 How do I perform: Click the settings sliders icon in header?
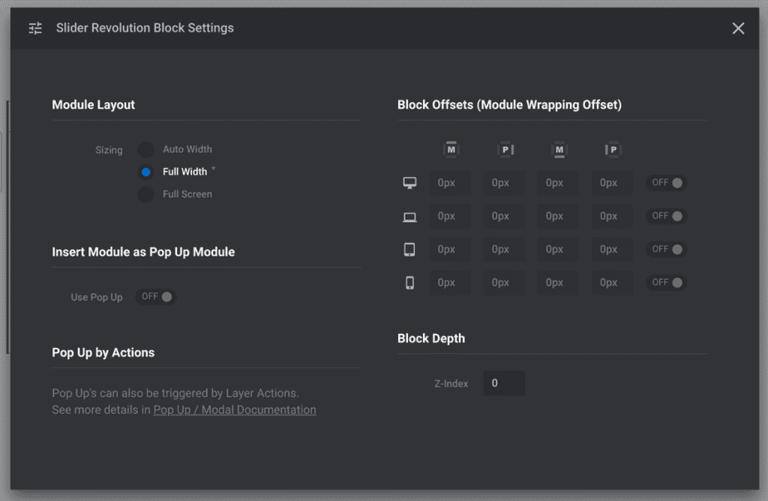35,28
